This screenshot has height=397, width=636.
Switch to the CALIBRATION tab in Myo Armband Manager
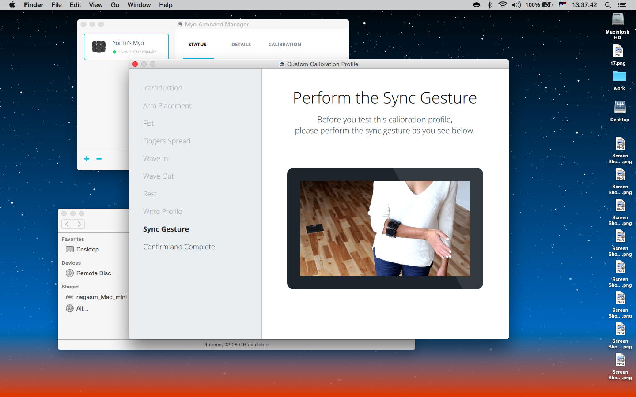pyautogui.click(x=285, y=45)
